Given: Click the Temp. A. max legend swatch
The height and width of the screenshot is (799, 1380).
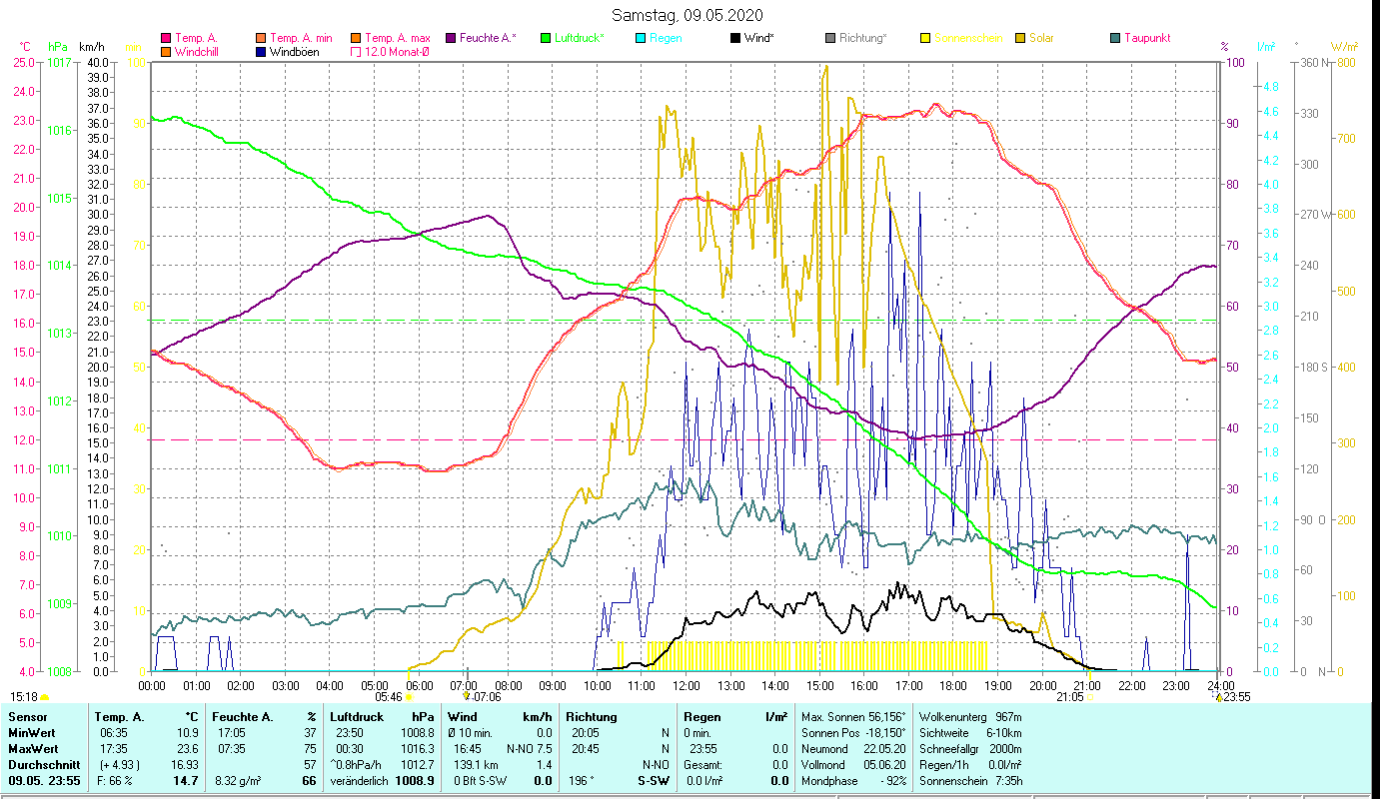Looking at the screenshot, I should pos(356,38).
